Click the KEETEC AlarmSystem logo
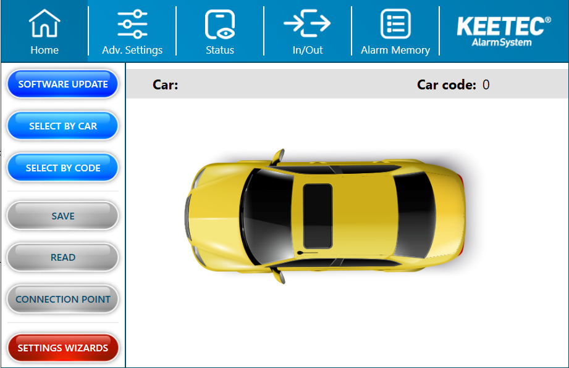The image size is (569, 368). (x=504, y=31)
